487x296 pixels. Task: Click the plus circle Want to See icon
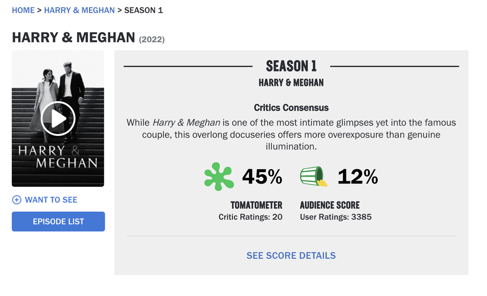[x=16, y=200]
